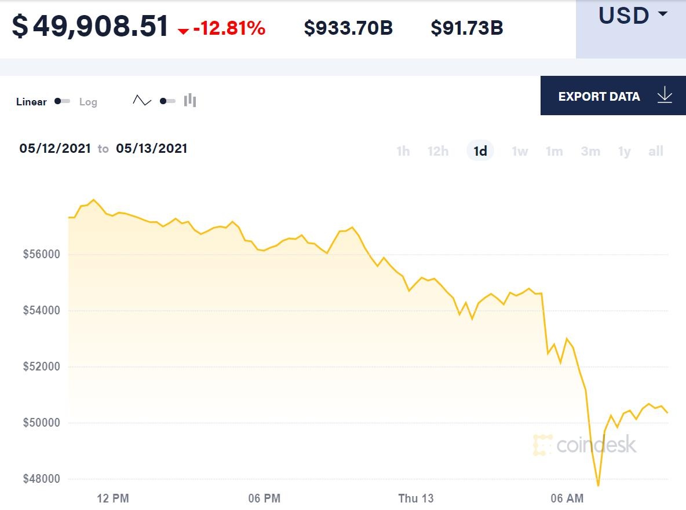Switch scale to Log label
Screen dimensions: 686x510
[x=88, y=102]
